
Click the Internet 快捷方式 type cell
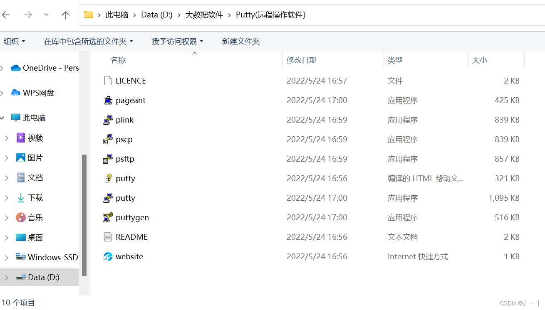418,256
